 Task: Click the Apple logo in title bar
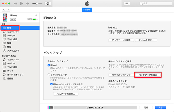[x=87, y=3]
